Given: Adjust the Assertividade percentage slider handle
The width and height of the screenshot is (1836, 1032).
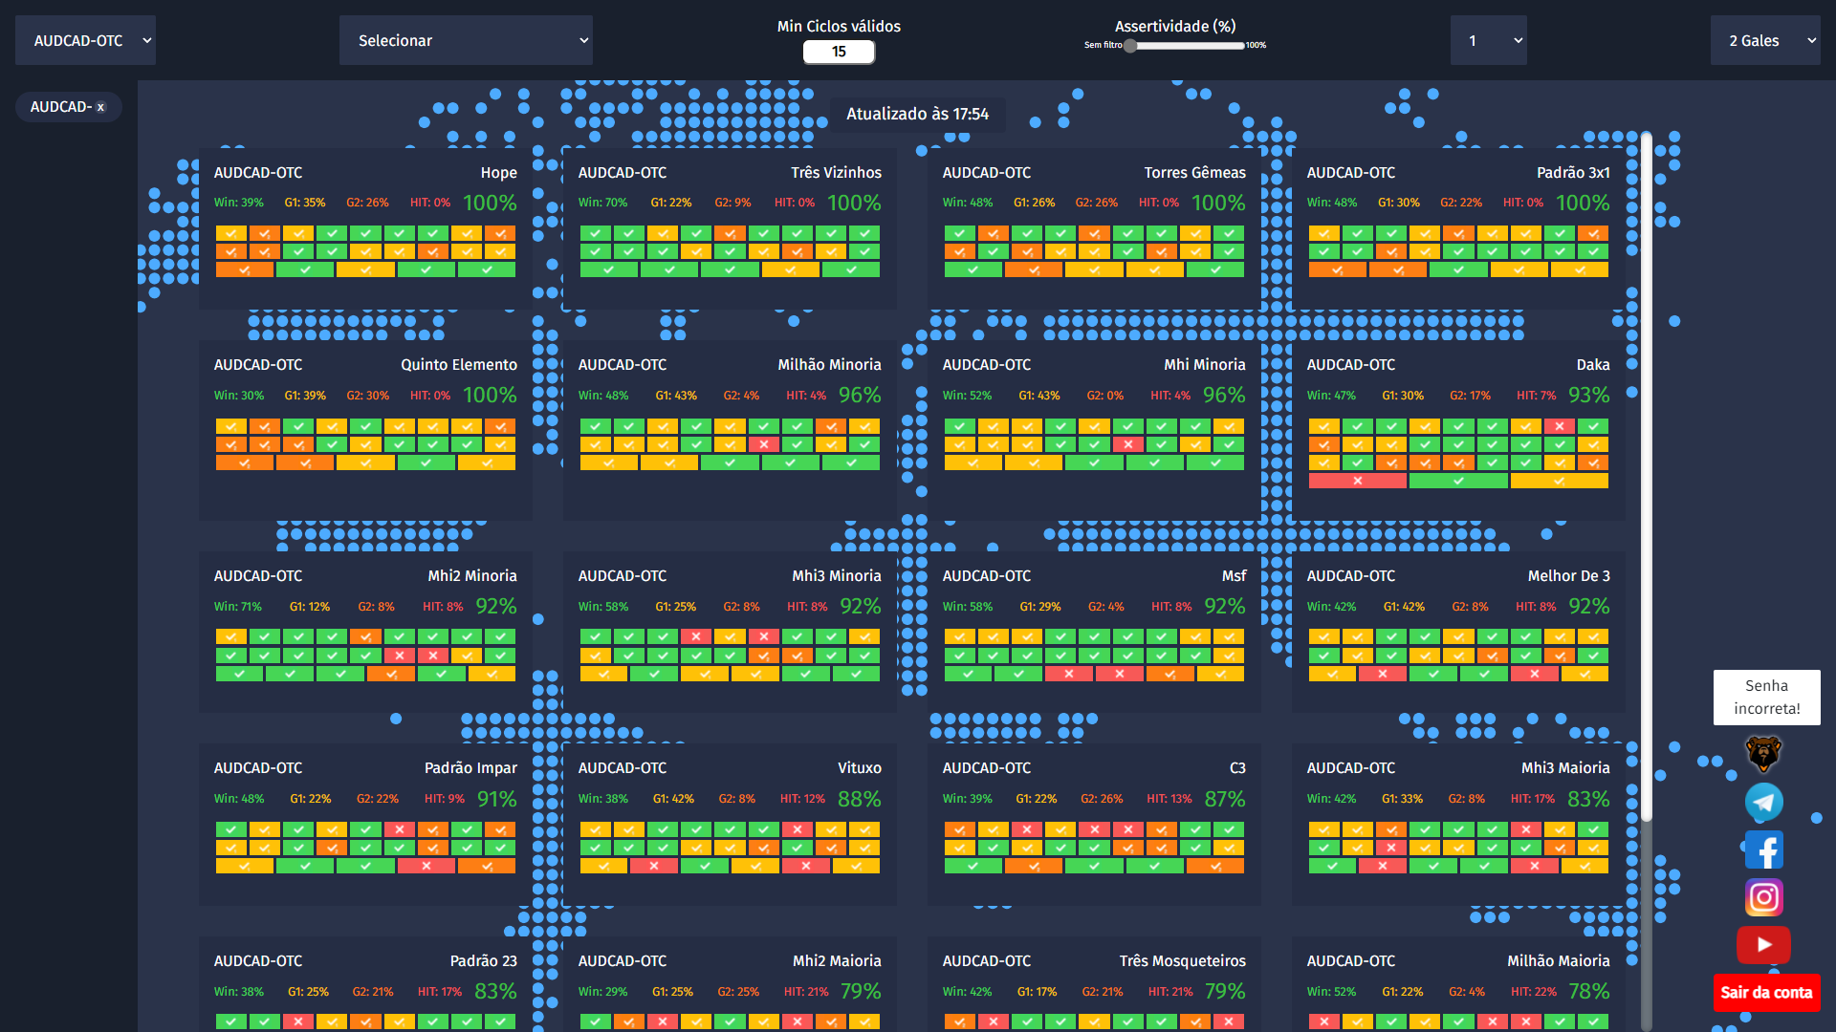Looking at the screenshot, I should coord(1130,45).
